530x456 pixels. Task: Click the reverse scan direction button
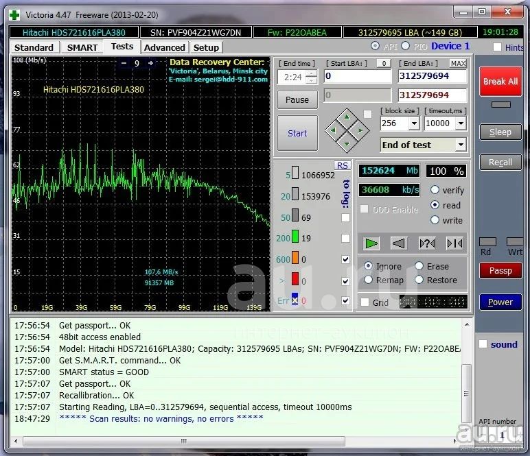[398, 243]
